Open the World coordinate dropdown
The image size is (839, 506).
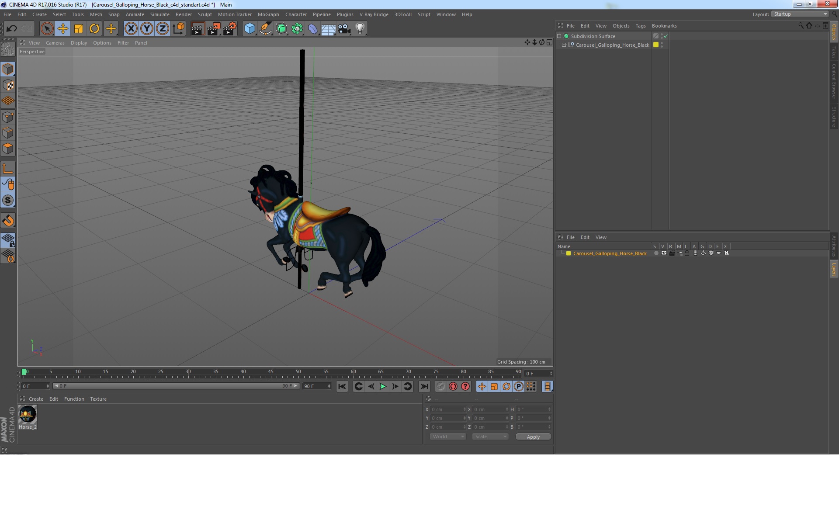448,437
